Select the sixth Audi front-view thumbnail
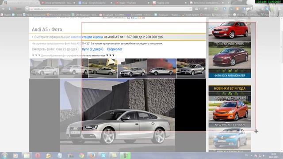 pyautogui.click(x=191, y=68)
